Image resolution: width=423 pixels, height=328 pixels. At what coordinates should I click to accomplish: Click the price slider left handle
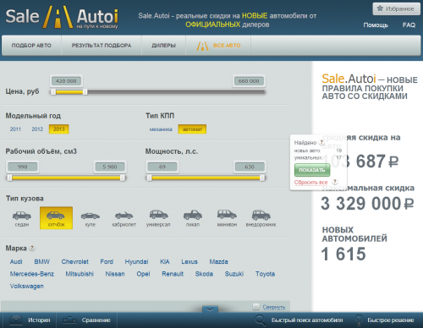(x=53, y=92)
